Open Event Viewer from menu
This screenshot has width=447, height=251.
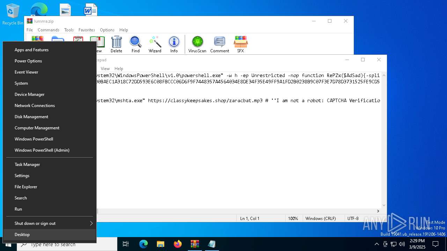(x=49, y=72)
